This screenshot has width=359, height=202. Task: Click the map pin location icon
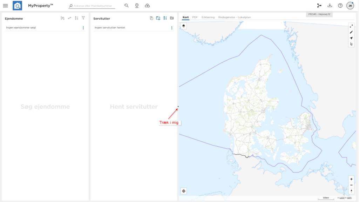tap(137, 6)
